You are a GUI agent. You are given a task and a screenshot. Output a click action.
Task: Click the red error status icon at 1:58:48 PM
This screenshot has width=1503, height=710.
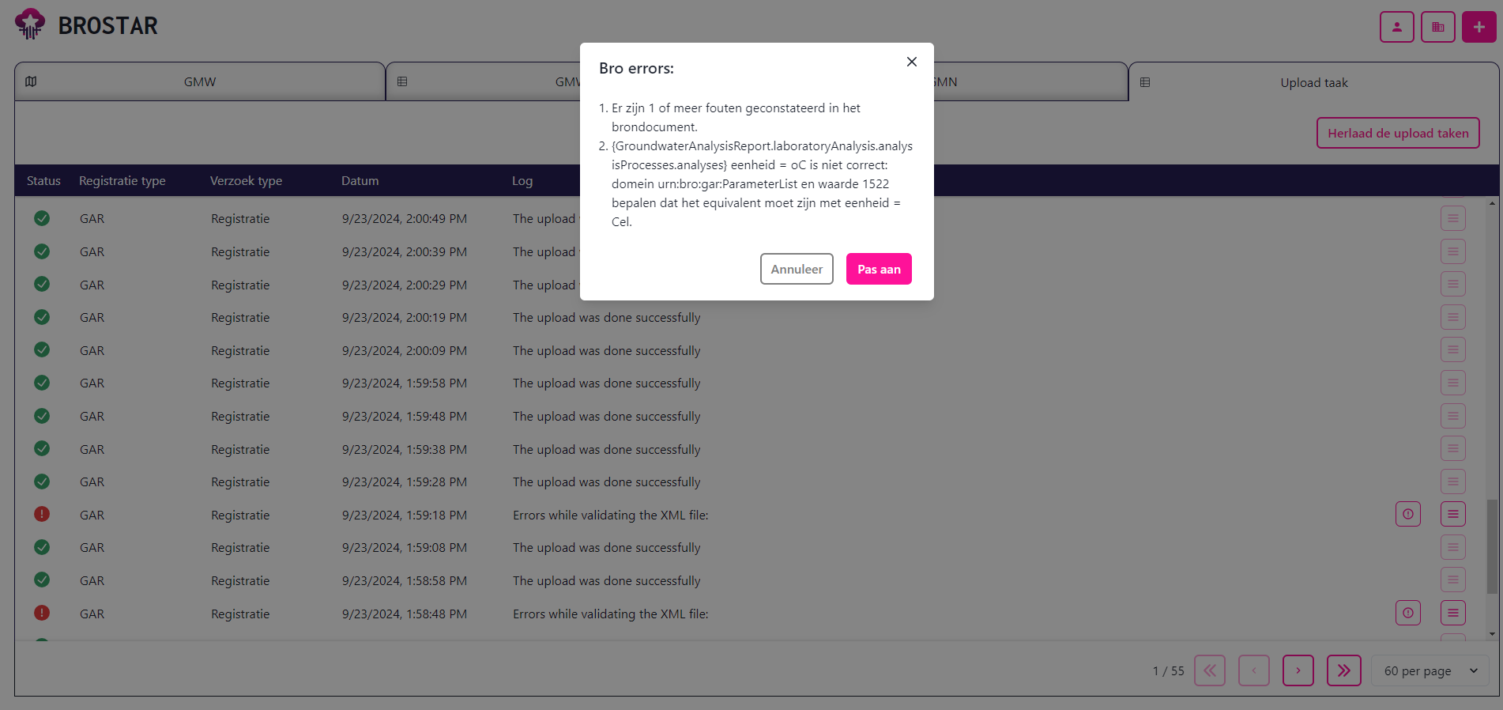tap(42, 613)
